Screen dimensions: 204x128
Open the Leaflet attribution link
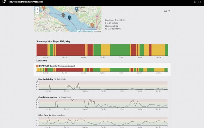[x=80, y=31]
